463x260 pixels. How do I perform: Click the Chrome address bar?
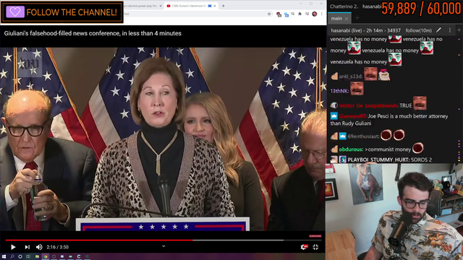click(195, 14)
